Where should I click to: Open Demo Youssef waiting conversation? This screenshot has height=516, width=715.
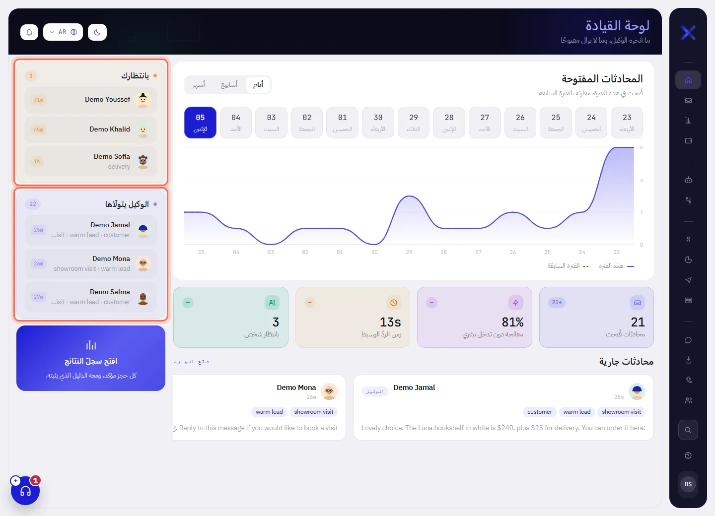pyautogui.click(x=91, y=100)
